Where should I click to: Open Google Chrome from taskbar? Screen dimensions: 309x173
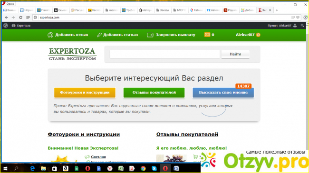(x=143, y=168)
